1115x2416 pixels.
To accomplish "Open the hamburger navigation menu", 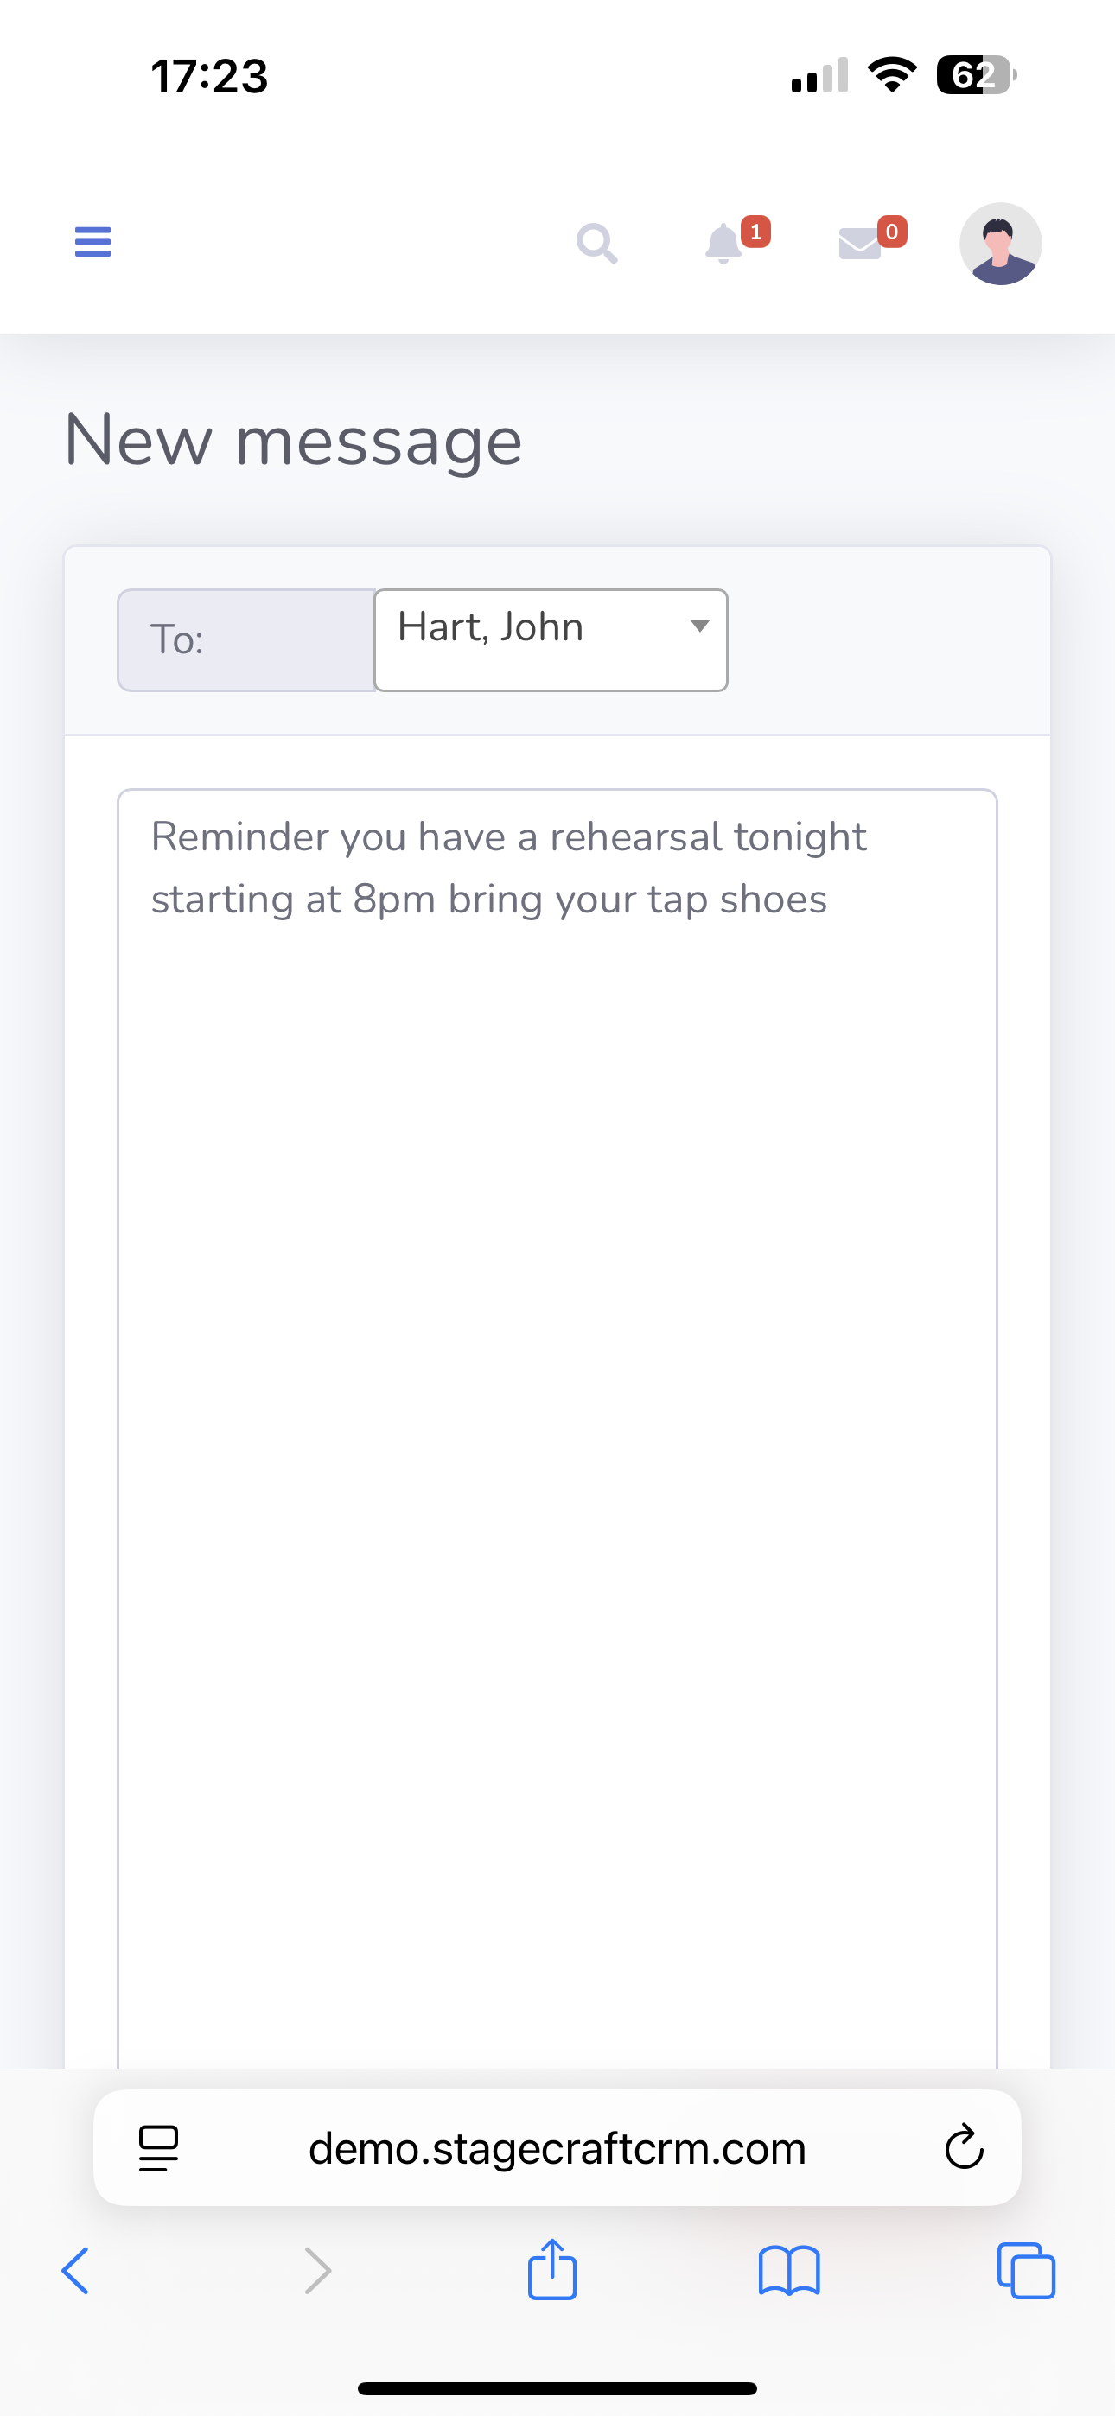I will click(92, 242).
